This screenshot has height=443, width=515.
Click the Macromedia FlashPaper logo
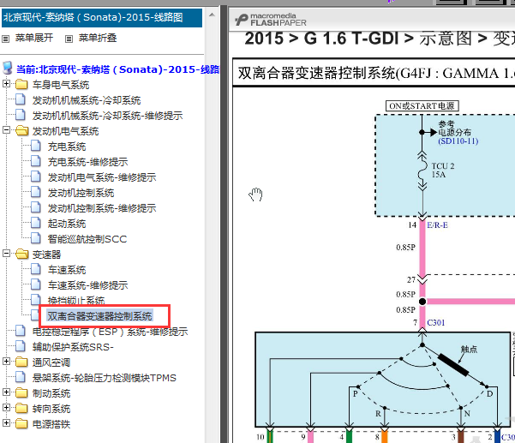[270, 20]
